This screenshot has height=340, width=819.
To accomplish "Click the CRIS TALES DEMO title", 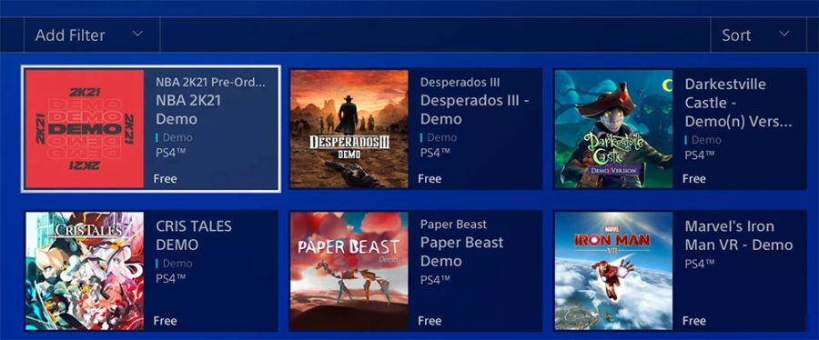I will (193, 235).
